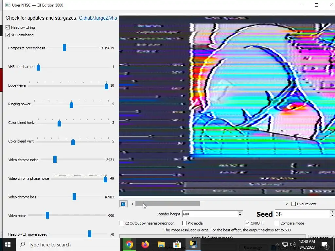Uncheck the Head switching checkbox
The height and width of the screenshot is (251, 335).
point(8,27)
